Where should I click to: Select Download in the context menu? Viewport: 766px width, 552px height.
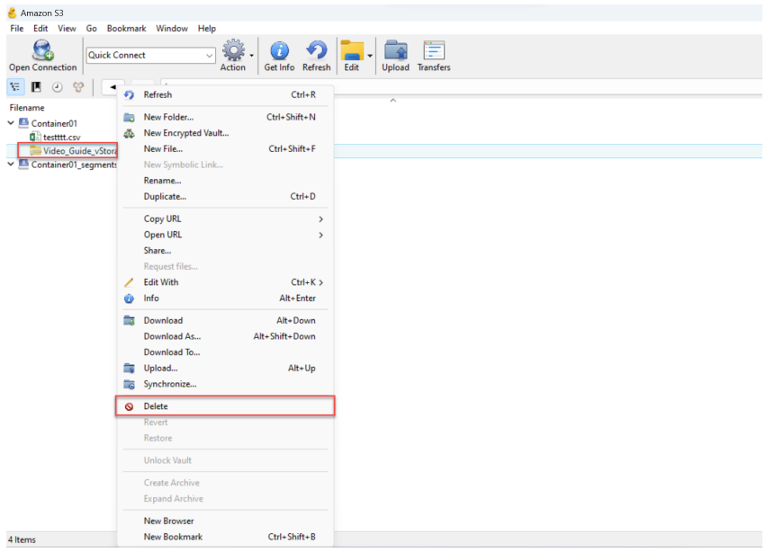point(163,320)
